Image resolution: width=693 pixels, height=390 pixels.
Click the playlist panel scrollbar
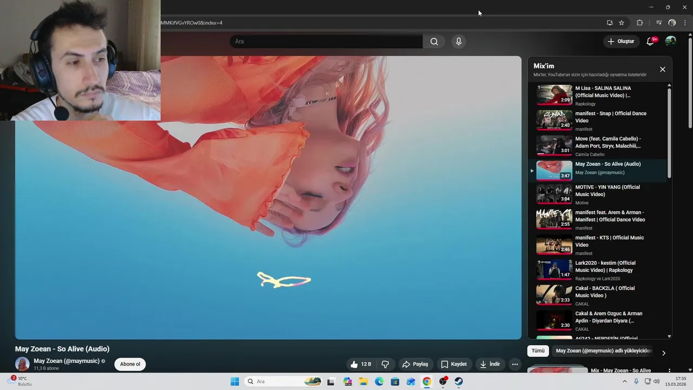[x=669, y=133]
